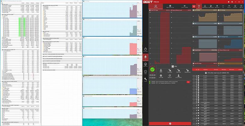Open color swatch in HWiNFO CPU Package Power graph window
The width and height of the screenshot is (245, 126).
[138, 30]
